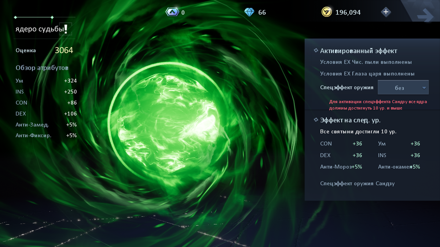Click the triangle token currency icon
440x247 pixels.
point(172,12)
